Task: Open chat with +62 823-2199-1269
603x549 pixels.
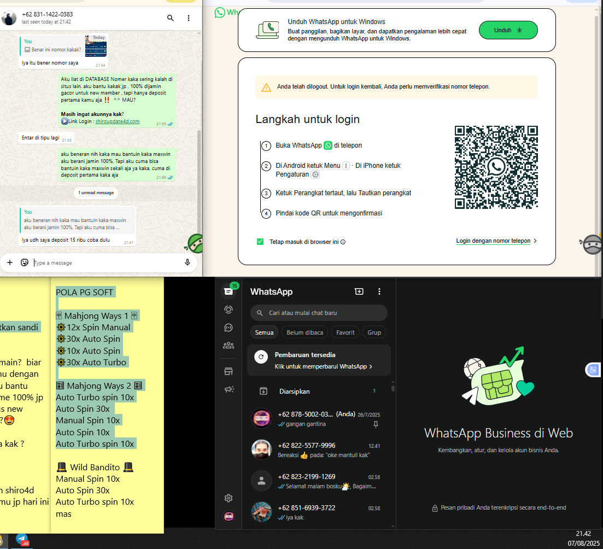Action: point(319,481)
